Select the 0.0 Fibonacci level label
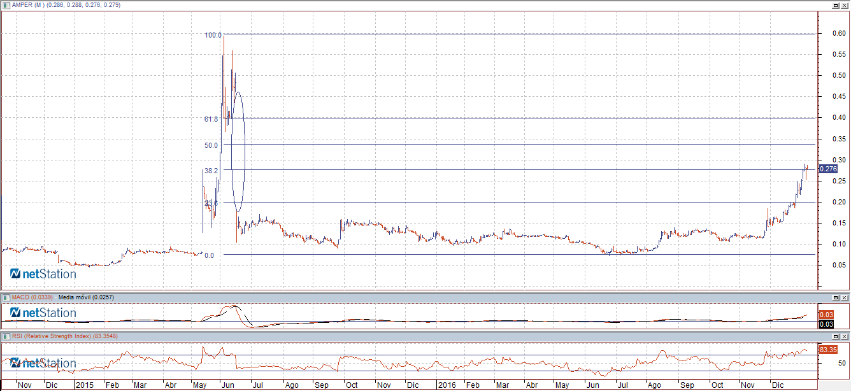The image size is (851, 391). pos(209,255)
